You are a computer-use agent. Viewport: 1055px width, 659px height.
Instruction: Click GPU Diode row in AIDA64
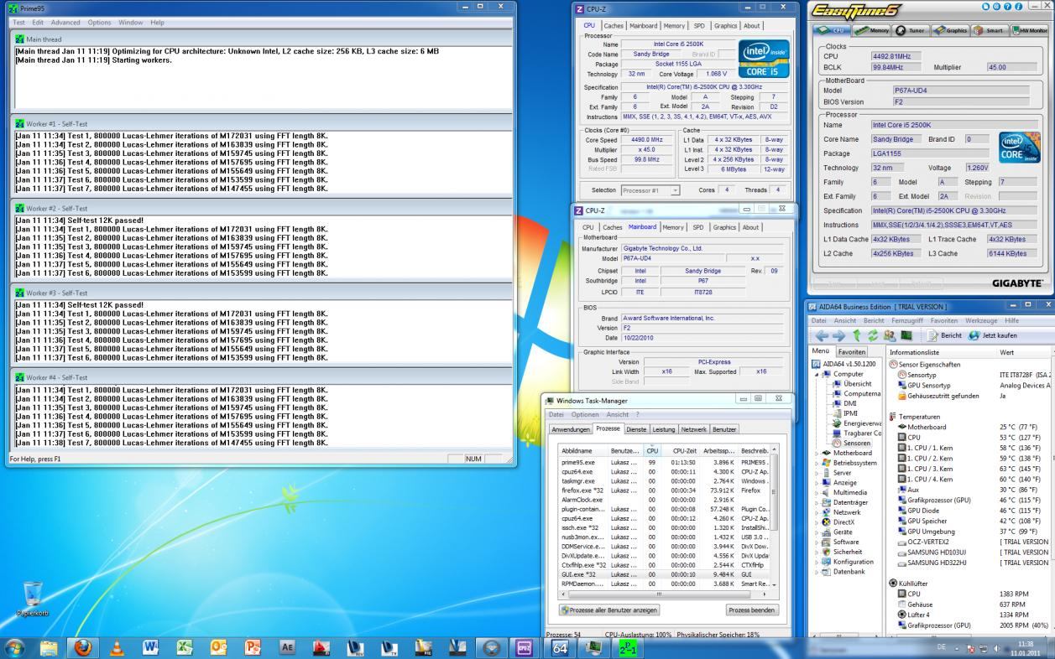pyautogui.click(x=969, y=511)
